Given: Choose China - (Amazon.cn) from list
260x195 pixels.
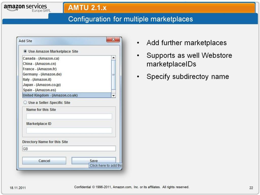Looking at the screenshot, I should coord(67,64).
